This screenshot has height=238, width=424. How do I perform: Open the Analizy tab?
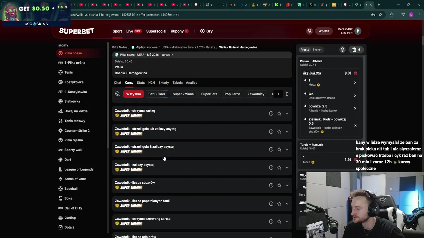(x=192, y=83)
